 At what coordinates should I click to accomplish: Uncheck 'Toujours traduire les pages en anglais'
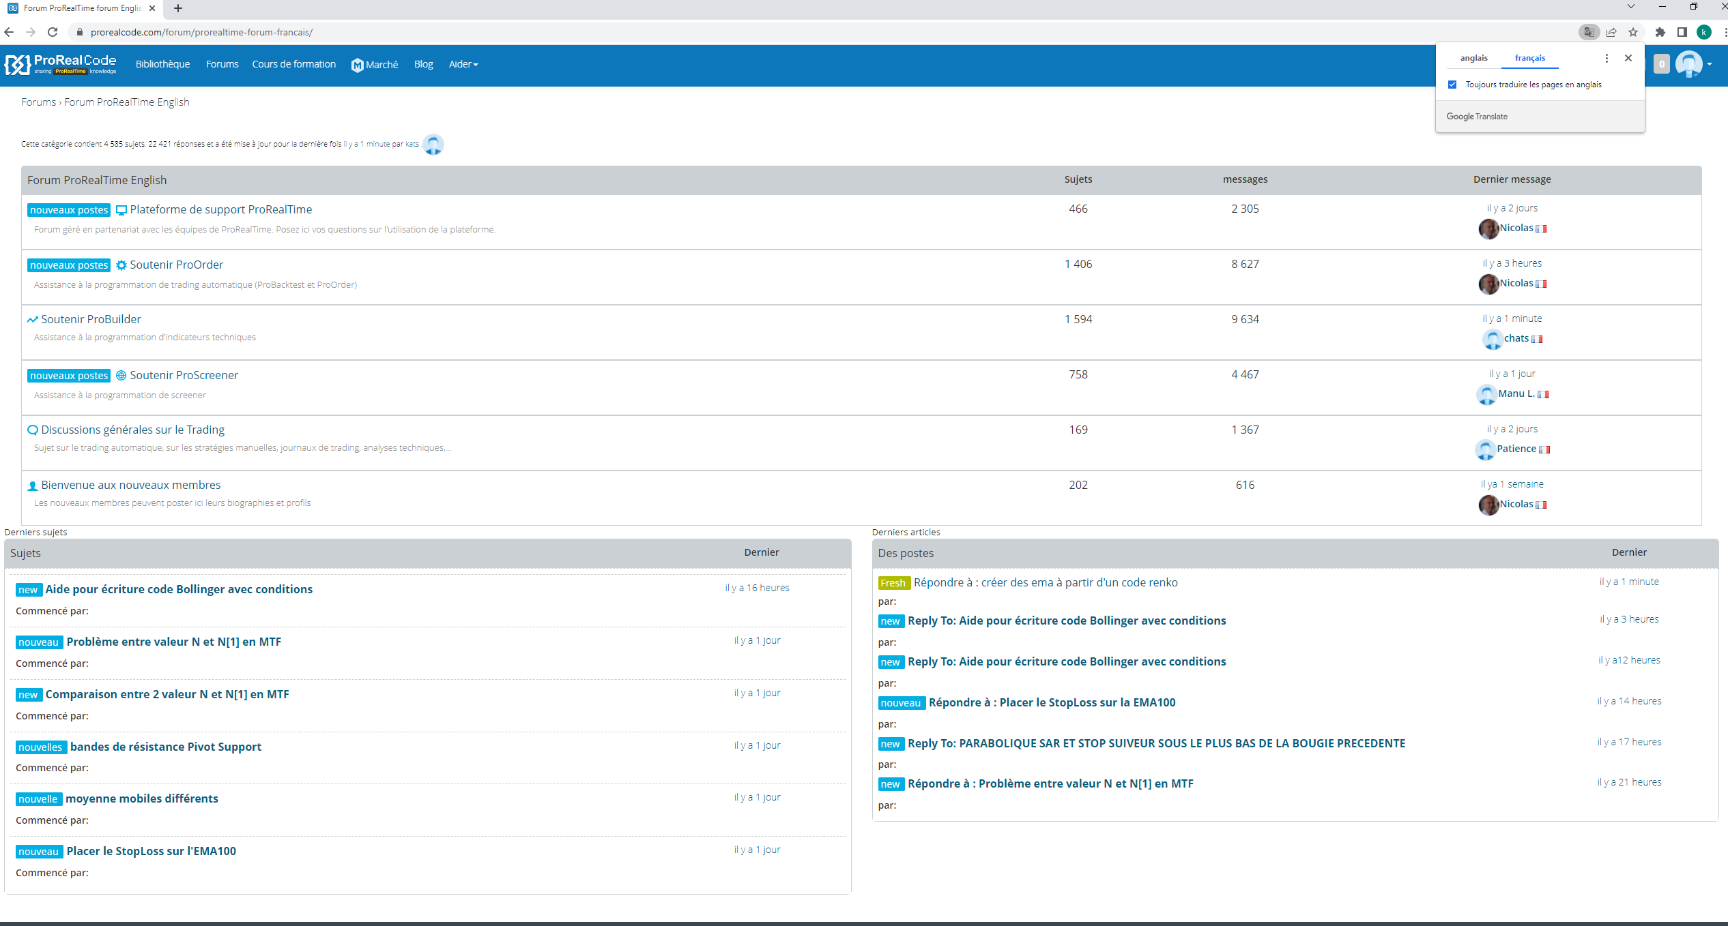[x=1452, y=85]
